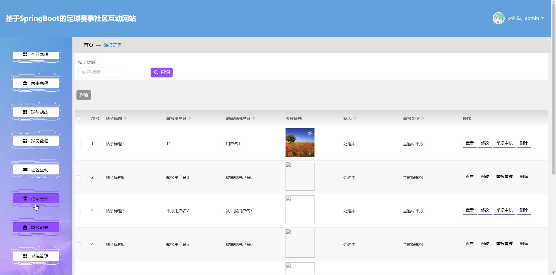
Task: Click the ticket icon beside 社区互动
Action: tap(25, 170)
